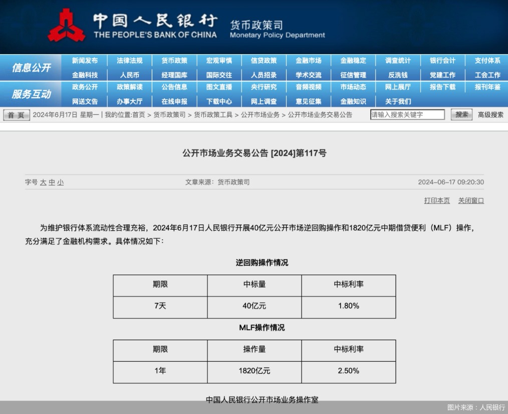Follow breadcrumb link 货币政策司
This screenshot has width=508, height=414.
(169, 115)
